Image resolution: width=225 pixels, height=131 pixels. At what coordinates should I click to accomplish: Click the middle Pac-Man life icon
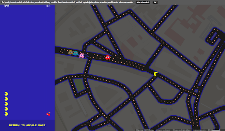click(6, 104)
